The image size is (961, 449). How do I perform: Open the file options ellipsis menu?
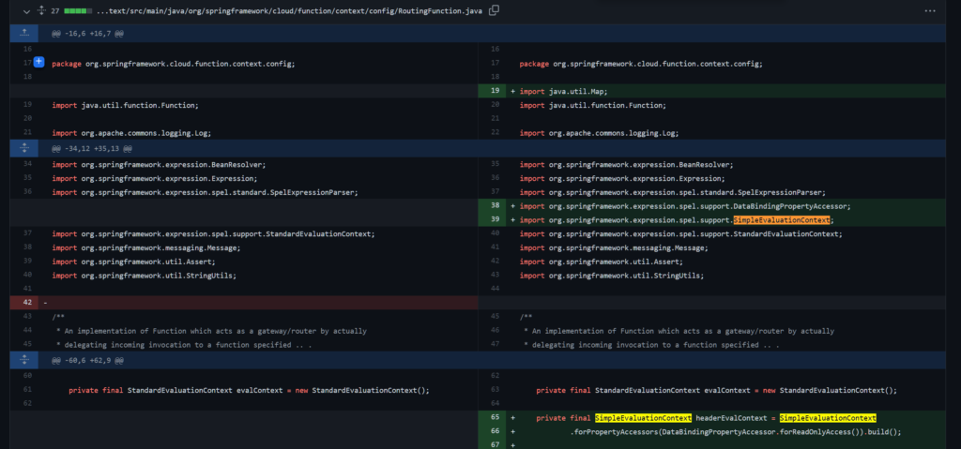[930, 11]
